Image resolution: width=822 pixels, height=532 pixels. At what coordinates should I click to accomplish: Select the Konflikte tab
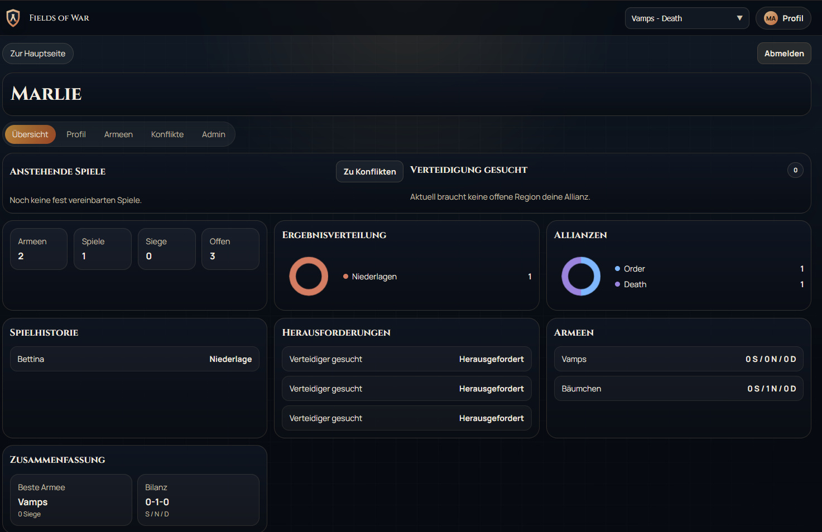[167, 134]
